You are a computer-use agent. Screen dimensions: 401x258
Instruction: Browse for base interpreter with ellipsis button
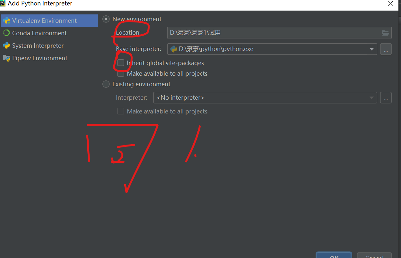386,49
